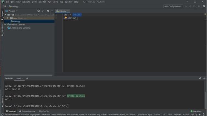Expand External Libraries node

(5, 24)
